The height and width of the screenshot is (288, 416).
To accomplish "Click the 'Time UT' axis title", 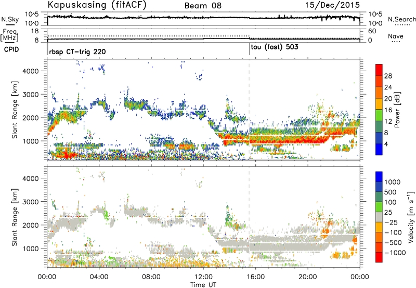I will (x=203, y=285).
